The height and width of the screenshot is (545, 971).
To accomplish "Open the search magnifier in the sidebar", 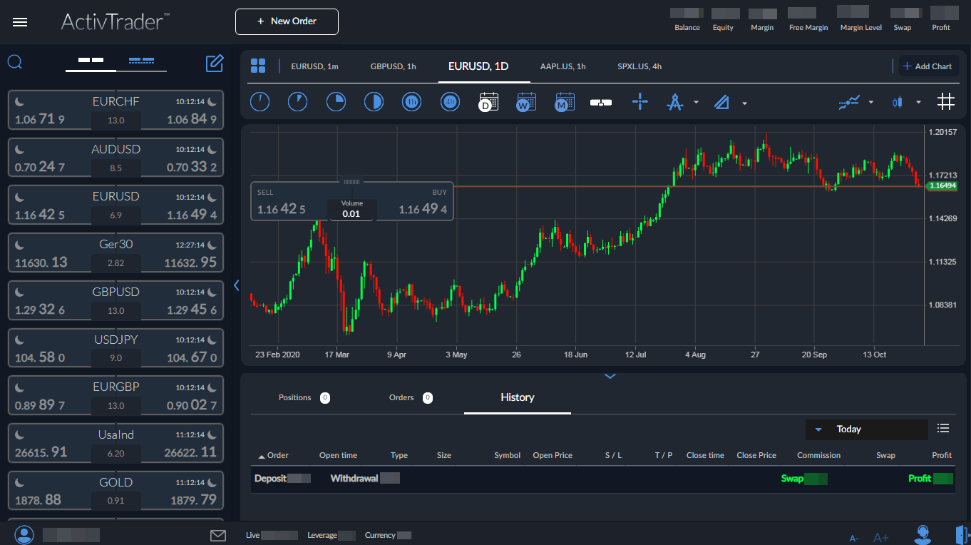I will tap(14, 62).
